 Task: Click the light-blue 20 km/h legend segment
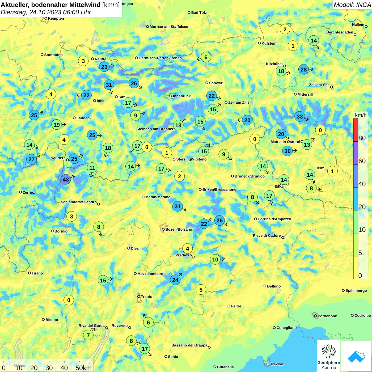[x=356, y=199]
